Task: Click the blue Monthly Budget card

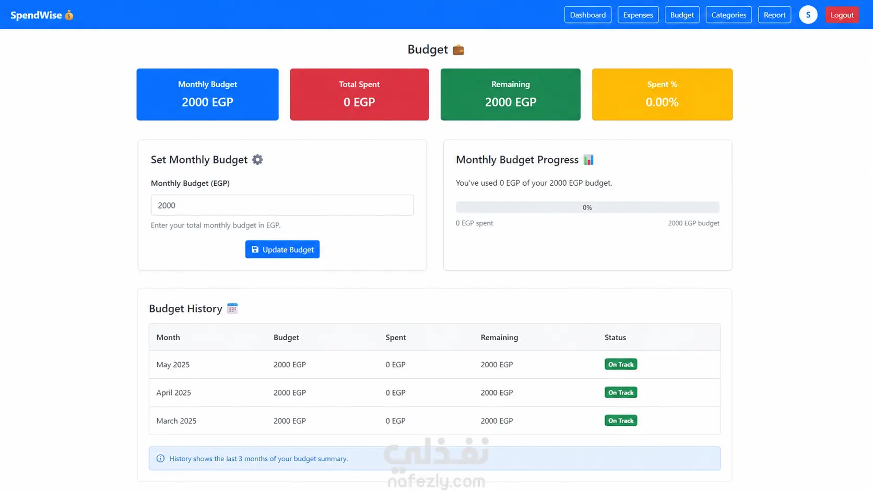Action: click(207, 94)
